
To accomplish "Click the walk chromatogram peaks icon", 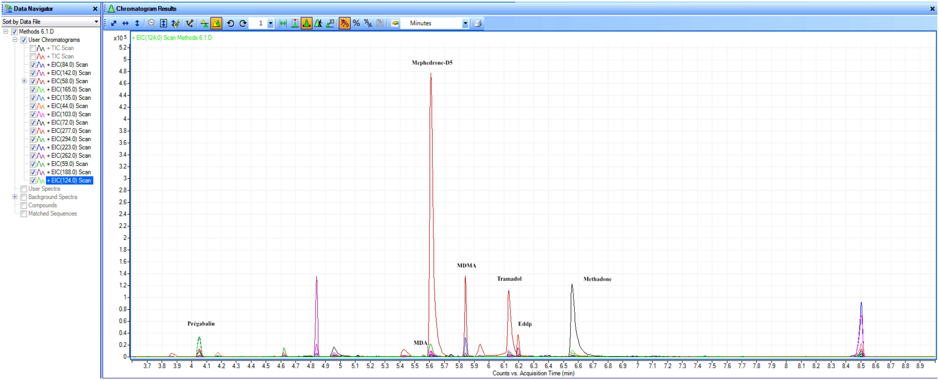I will coord(318,23).
